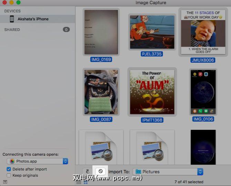Click the '7 of 41 selected' status text
Viewport: 231px width, 186px height.
[x=189, y=182]
